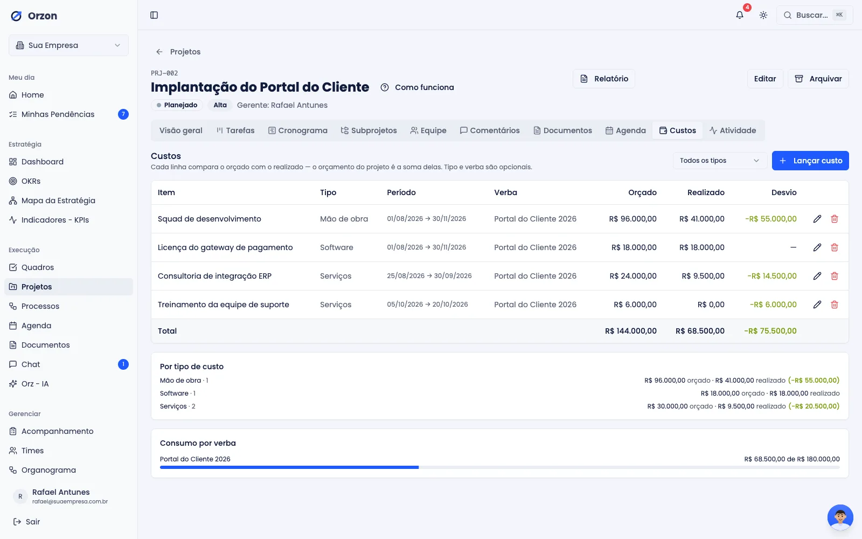Edit Squad de desenvolvimento cost row
This screenshot has height=539, width=862.
point(817,219)
